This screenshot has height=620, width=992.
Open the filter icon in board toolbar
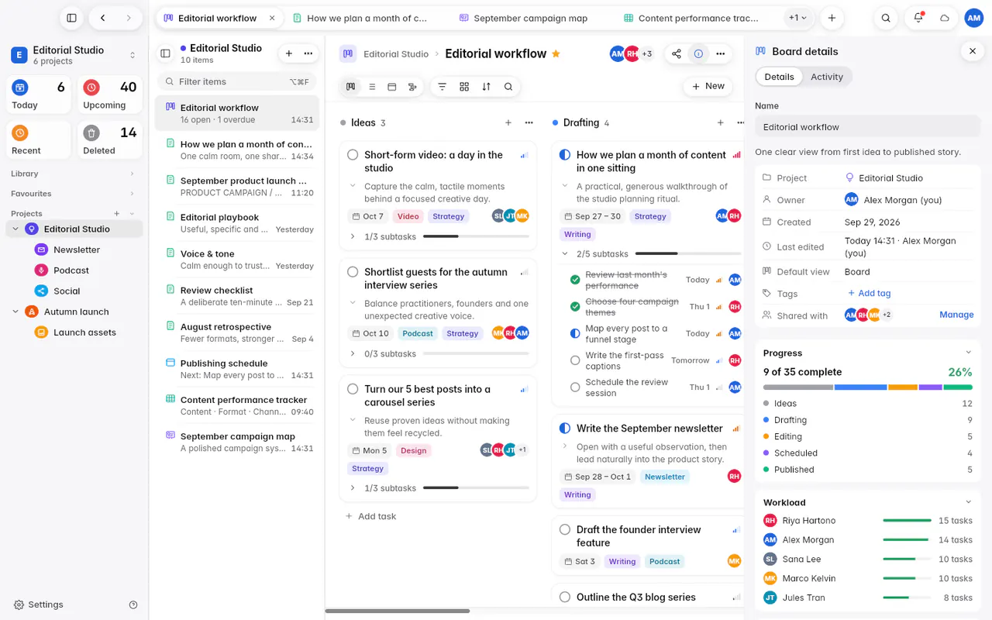click(x=443, y=87)
